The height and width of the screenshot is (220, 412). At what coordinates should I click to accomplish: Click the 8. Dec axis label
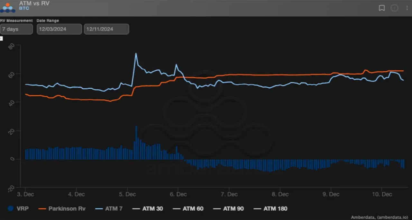pyautogui.click(x=280, y=194)
